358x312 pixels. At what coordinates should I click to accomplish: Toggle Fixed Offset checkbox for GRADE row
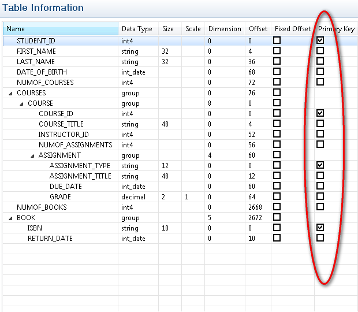tap(277, 197)
